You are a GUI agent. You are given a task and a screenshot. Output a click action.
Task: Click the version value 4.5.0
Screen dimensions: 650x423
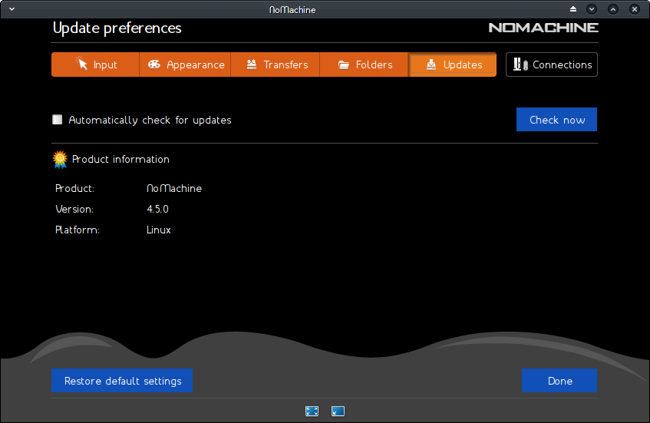[x=157, y=209]
